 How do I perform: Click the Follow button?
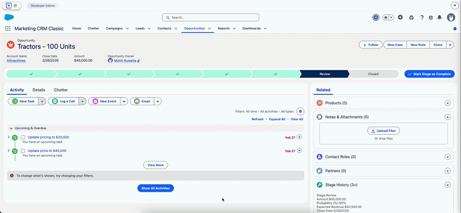point(371,45)
